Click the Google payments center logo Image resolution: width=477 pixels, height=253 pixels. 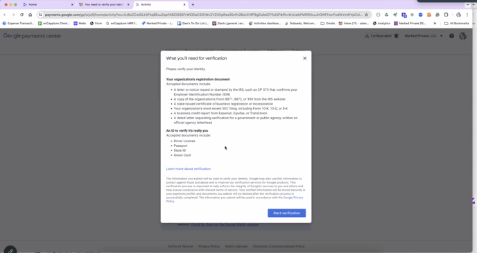click(33, 36)
